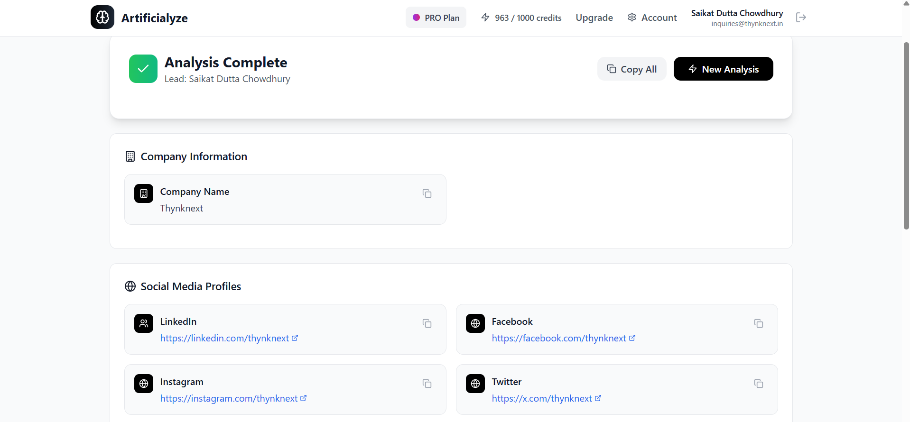Click the Social Media Profiles heading
The height and width of the screenshot is (422, 910).
point(191,286)
